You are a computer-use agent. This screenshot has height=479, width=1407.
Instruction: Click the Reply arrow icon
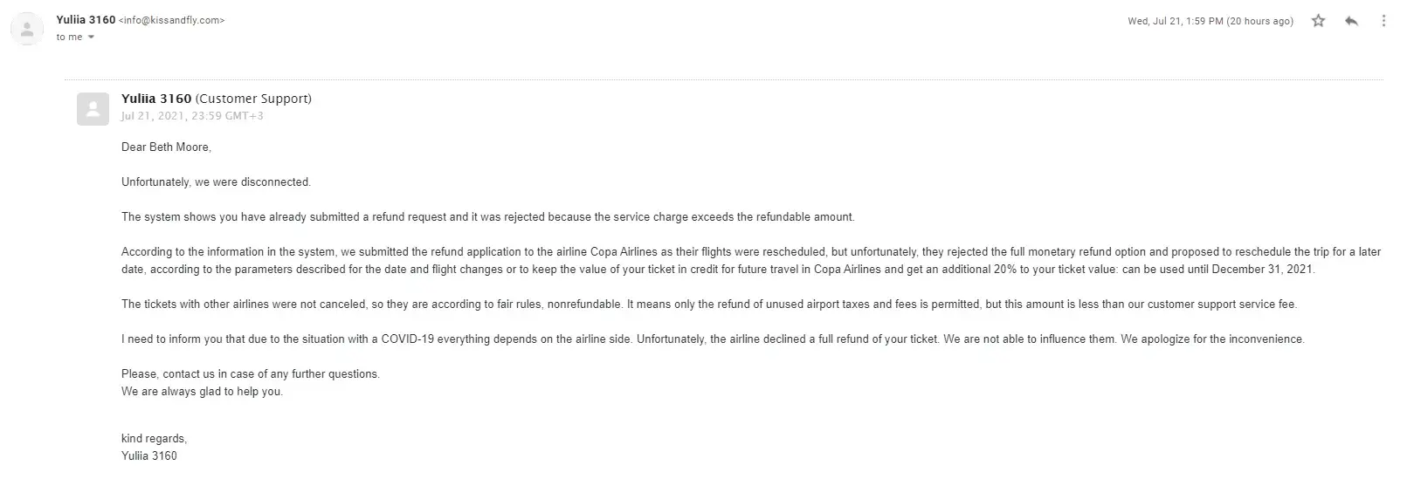(x=1351, y=21)
